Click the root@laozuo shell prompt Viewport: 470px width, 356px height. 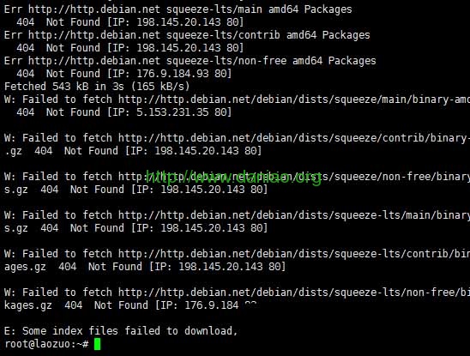click(x=46, y=344)
